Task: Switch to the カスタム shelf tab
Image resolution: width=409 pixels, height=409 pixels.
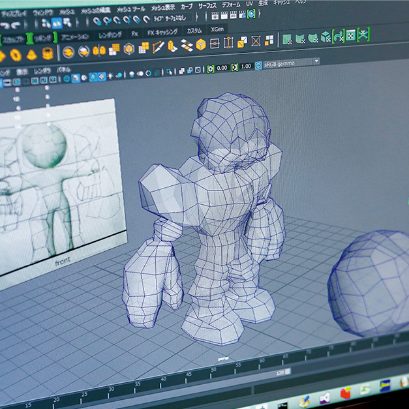Action: tap(194, 31)
